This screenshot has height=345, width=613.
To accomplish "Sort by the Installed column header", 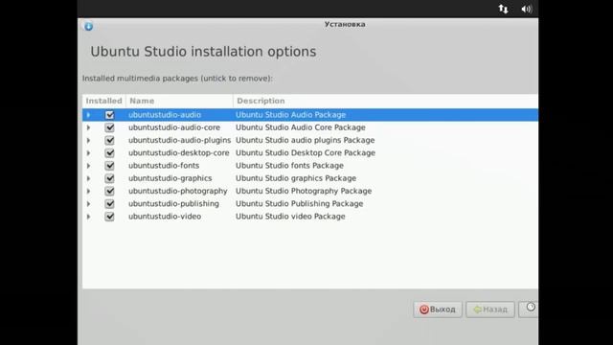I will click(x=104, y=101).
